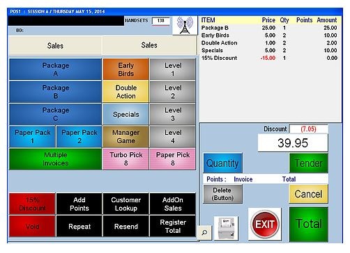Select Manager Game

[x=125, y=136]
